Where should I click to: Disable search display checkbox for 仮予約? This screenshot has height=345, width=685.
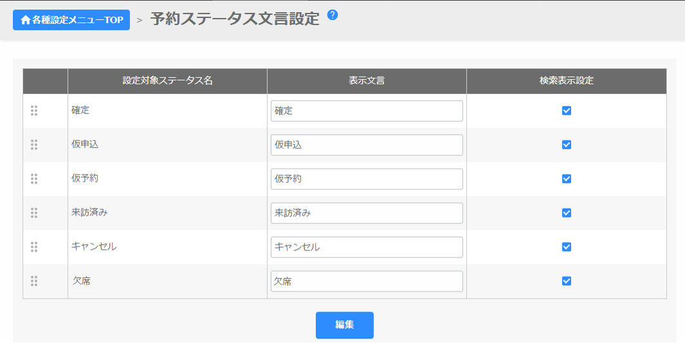tap(567, 179)
